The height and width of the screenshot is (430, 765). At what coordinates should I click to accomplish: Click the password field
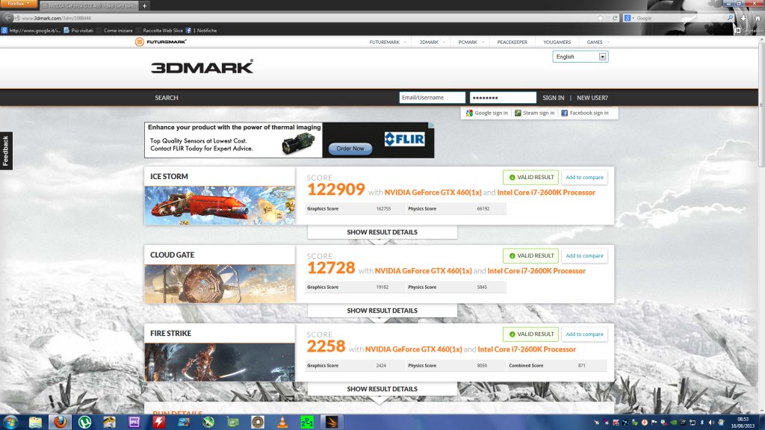tap(503, 98)
